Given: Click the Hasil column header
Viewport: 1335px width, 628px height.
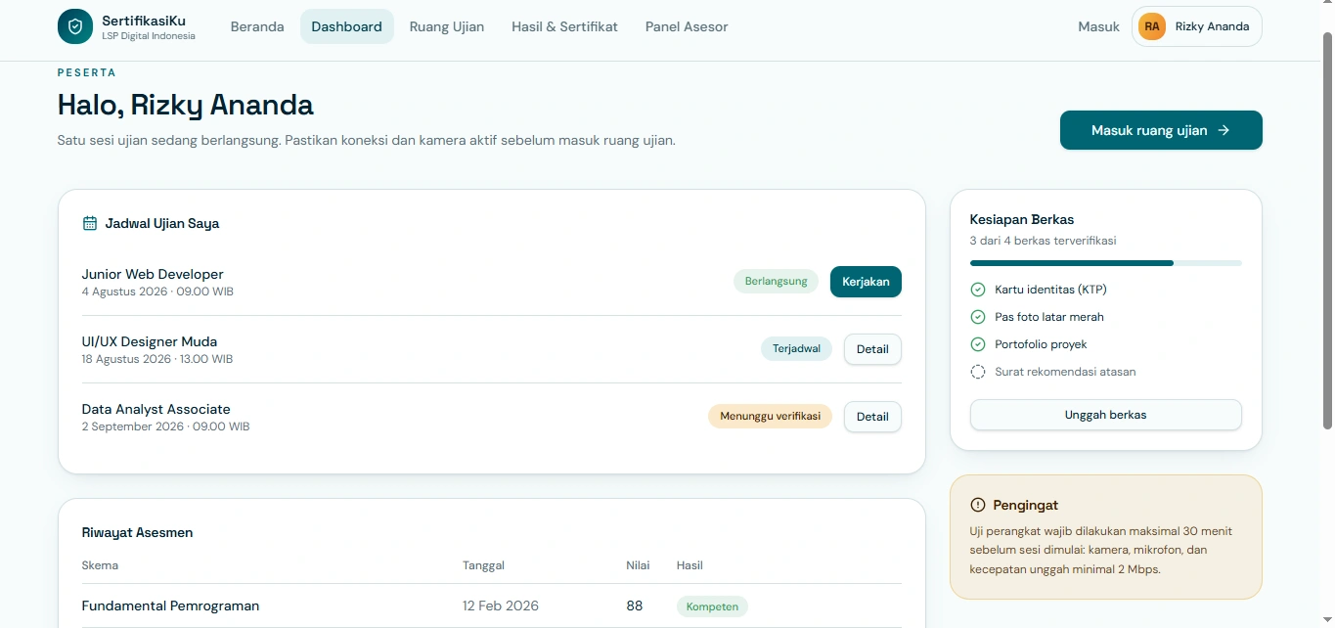Looking at the screenshot, I should click(x=690, y=565).
